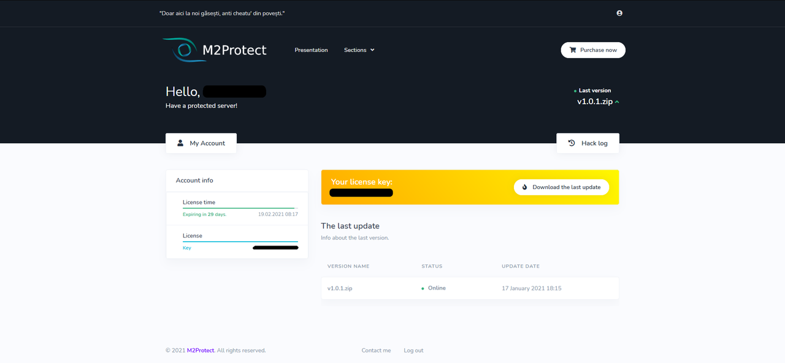
Task: Click the "Your license key:" label
Action: (x=362, y=182)
